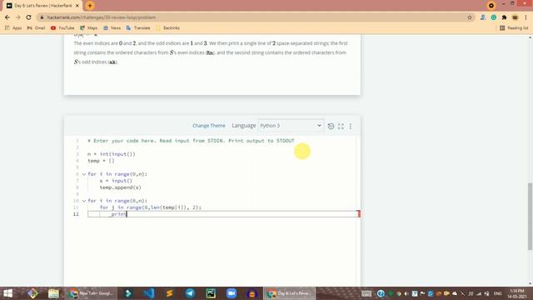
Task: Click the comment line starting '# Enter your code here'
Action: (x=191, y=141)
